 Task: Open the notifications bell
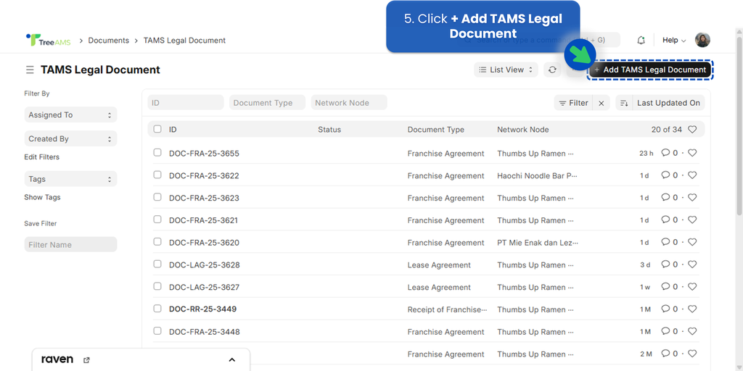(641, 41)
